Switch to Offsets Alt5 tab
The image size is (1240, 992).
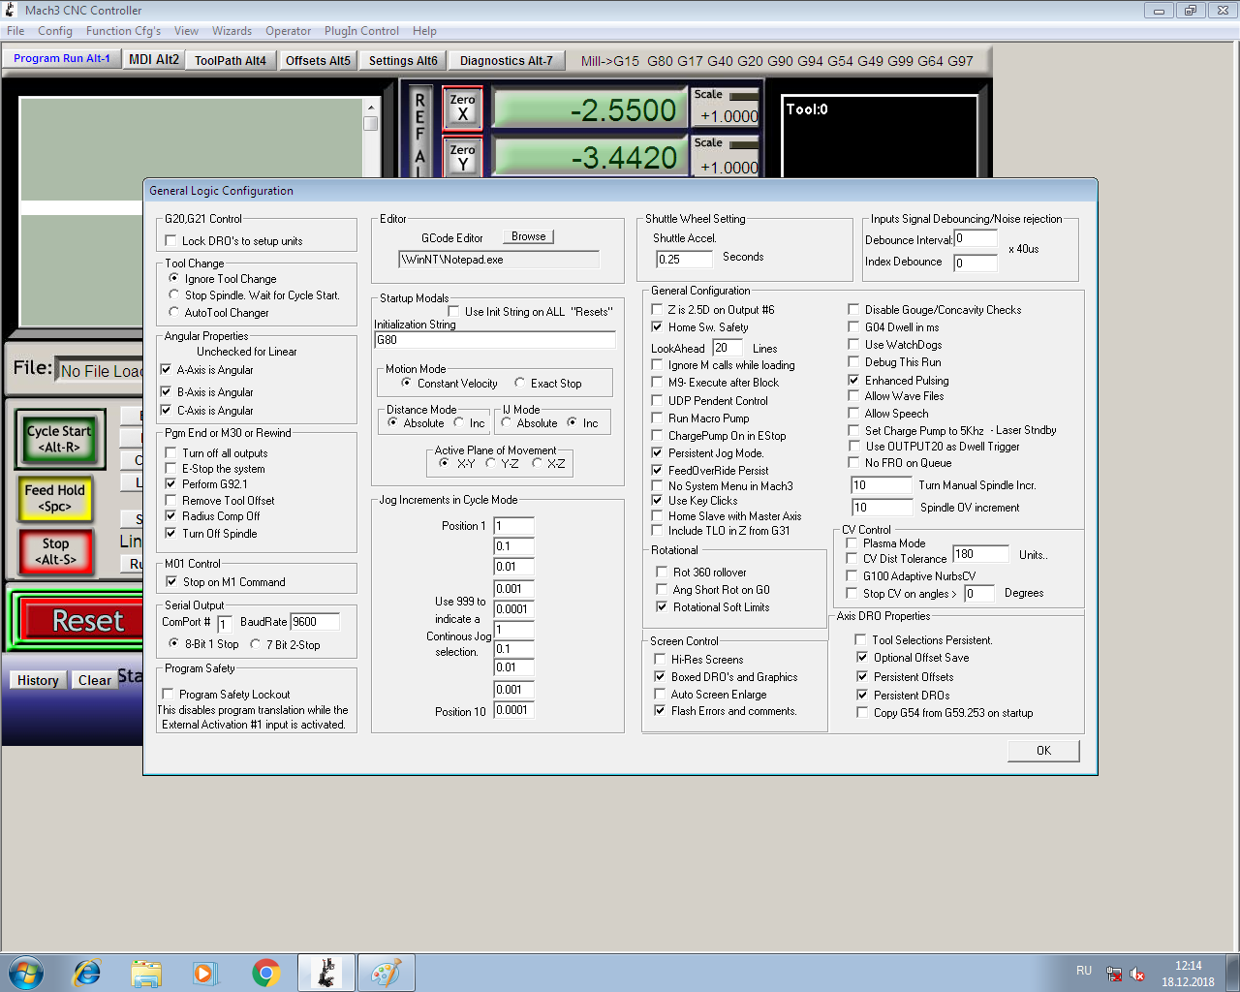(318, 60)
